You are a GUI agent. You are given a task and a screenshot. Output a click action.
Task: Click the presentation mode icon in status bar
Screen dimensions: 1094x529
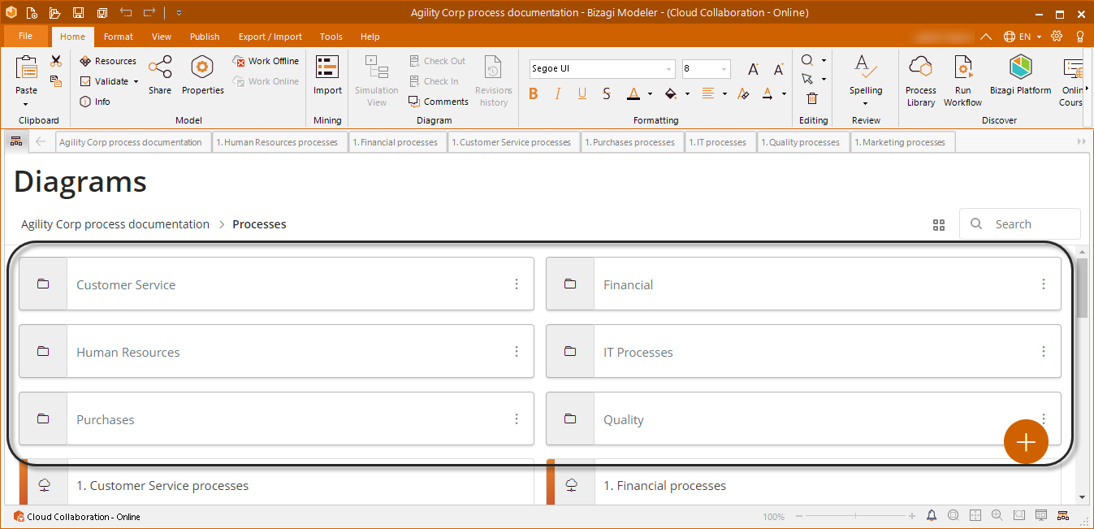(x=1041, y=516)
